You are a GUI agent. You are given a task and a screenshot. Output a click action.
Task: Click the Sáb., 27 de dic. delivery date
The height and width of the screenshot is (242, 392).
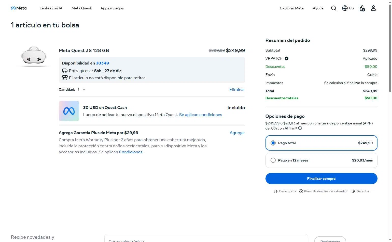point(108,71)
